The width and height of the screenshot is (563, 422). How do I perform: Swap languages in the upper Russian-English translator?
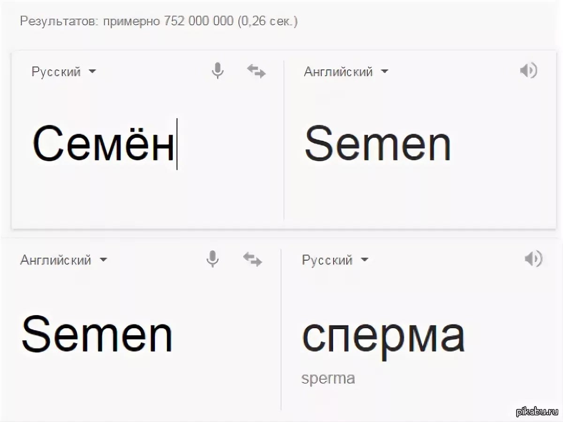256,72
